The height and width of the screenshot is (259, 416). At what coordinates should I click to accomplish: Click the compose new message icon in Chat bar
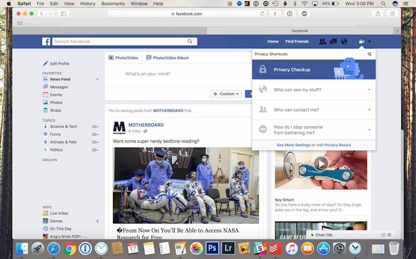[383, 235]
